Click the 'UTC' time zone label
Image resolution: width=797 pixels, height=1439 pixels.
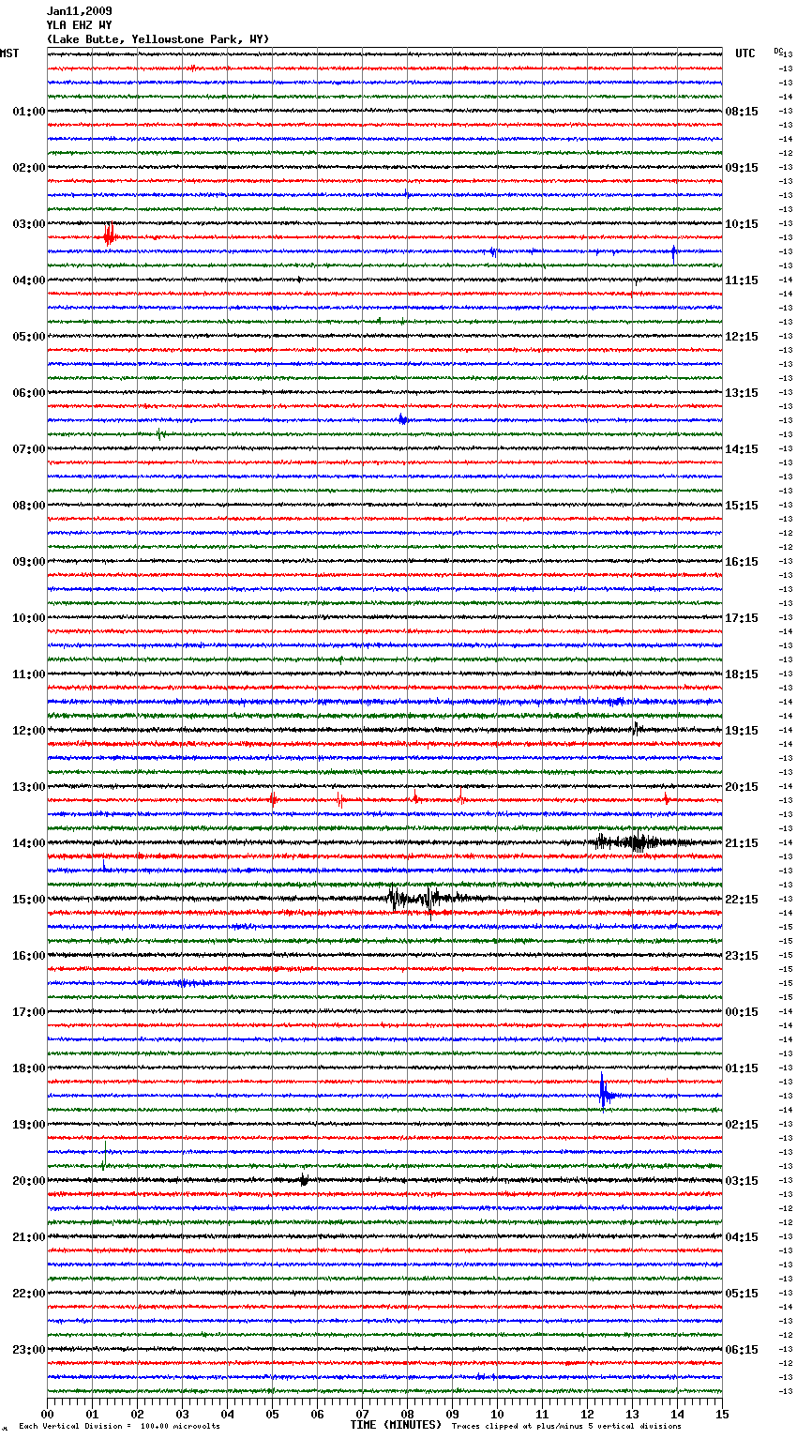coord(744,53)
